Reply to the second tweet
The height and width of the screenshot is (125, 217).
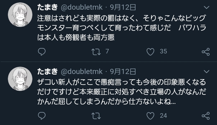(42, 115)
